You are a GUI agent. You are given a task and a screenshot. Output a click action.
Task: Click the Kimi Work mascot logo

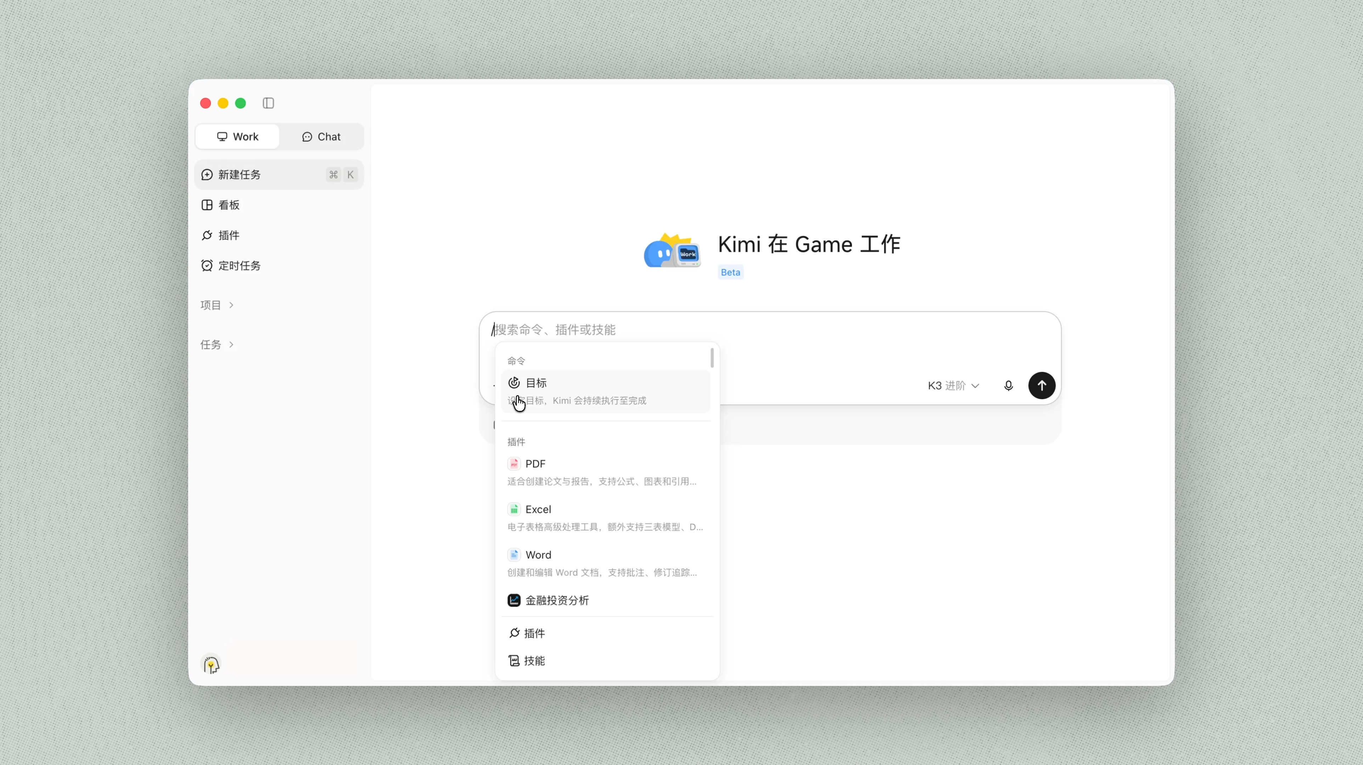[x=673, y=250]
